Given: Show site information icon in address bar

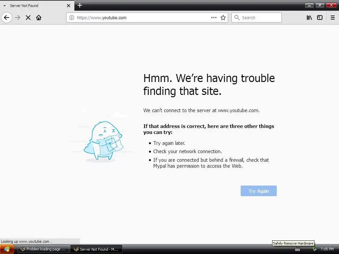Looking at the screenshot, I should (72, 18).
